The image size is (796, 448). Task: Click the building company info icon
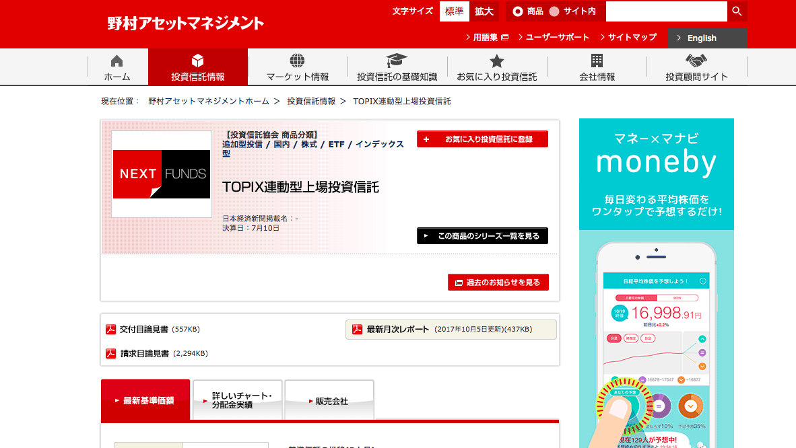tap(597, 61)
